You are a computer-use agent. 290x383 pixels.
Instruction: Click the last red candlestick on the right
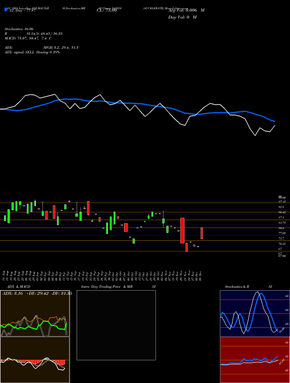(x=202, y=233)
